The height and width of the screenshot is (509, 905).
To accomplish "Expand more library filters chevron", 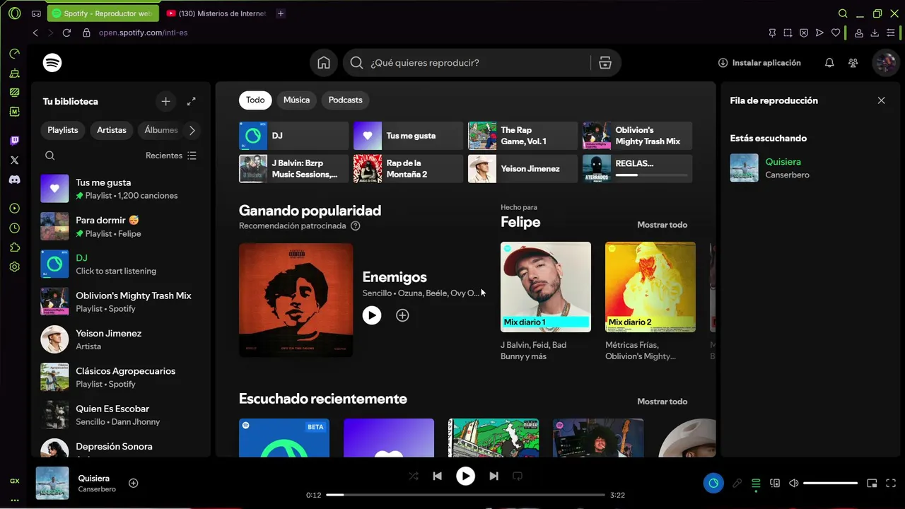I will (x=192, y=130).
